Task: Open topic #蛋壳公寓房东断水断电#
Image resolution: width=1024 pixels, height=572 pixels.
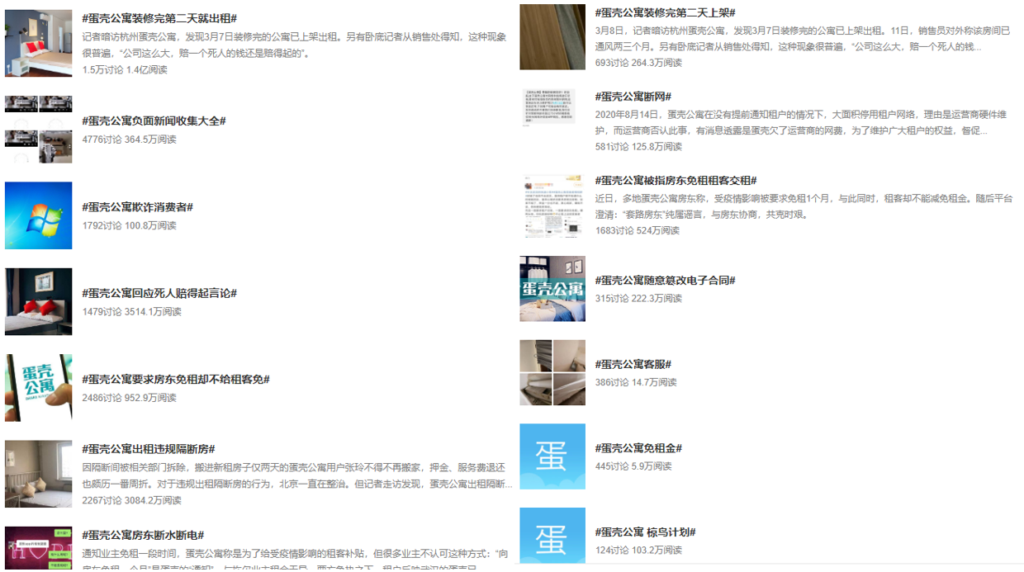Action: 143,535
